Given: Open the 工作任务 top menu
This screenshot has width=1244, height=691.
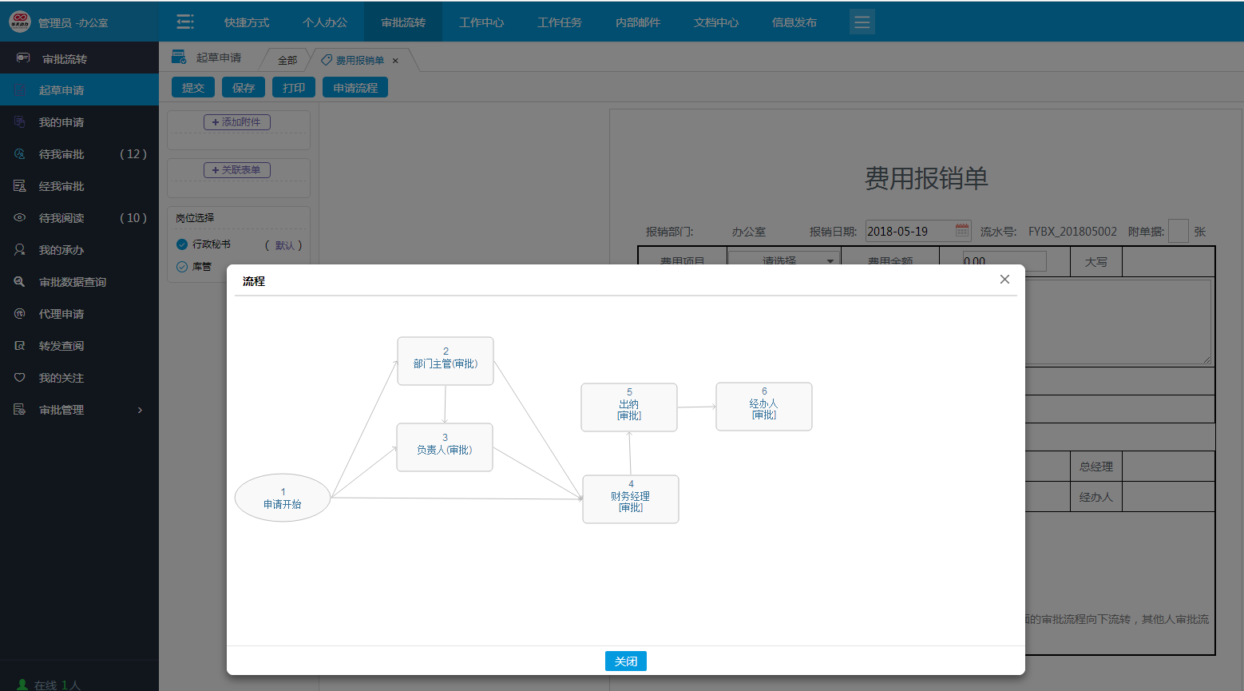Looking at the screenshot, I should click(x=560, y=22).
